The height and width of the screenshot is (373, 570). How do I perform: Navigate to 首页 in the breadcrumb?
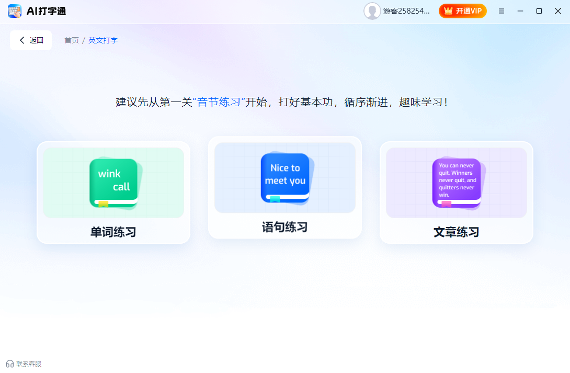[x=72, y=40]
